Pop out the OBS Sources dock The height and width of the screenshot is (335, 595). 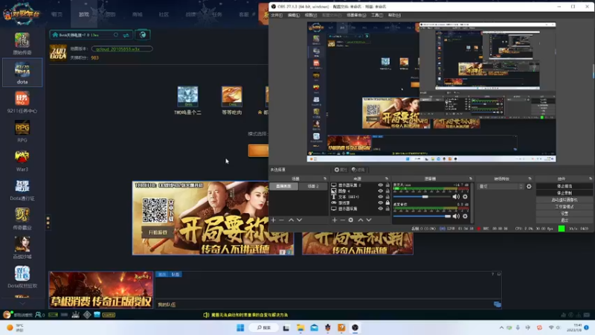(387, 179)
